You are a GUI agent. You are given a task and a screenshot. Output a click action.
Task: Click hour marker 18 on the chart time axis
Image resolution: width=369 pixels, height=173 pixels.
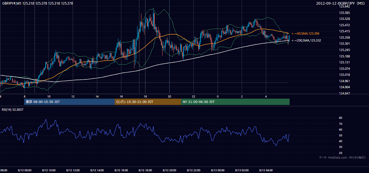coord(146,96)
